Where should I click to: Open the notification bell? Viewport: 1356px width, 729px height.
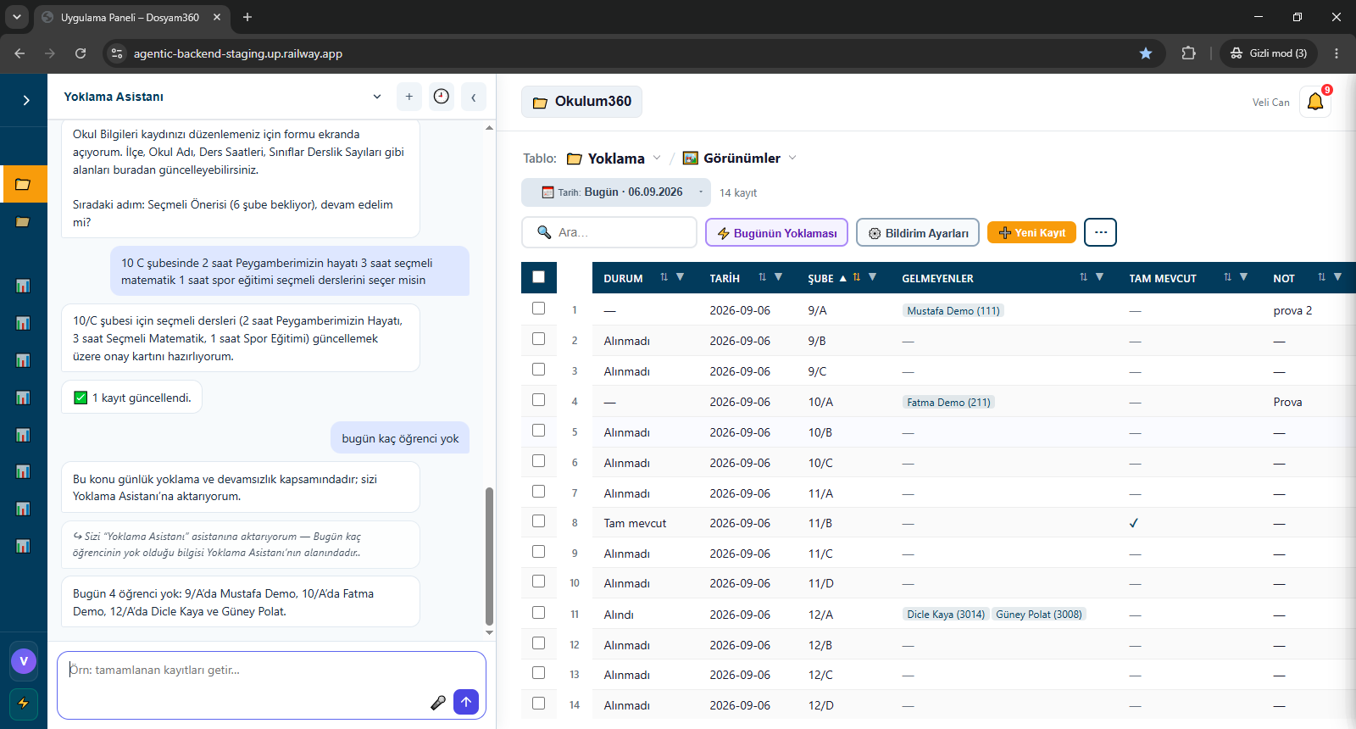(x=1315, y=102)
